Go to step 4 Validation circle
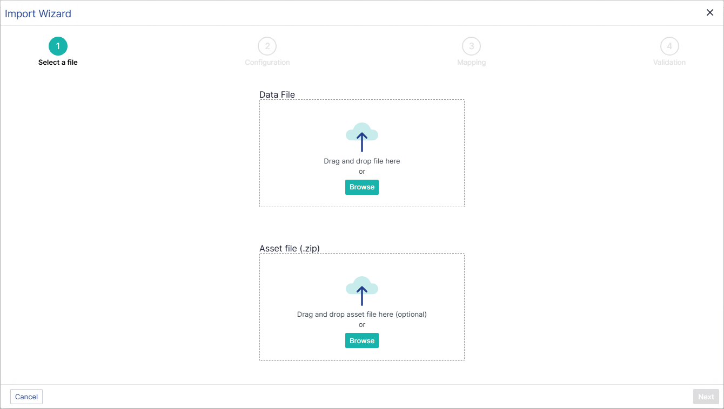The width and height of the screenshot is (724, 409). 669,46
